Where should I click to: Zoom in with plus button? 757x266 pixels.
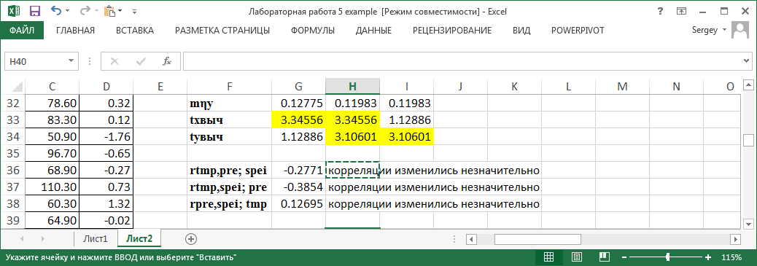[708, 257]
